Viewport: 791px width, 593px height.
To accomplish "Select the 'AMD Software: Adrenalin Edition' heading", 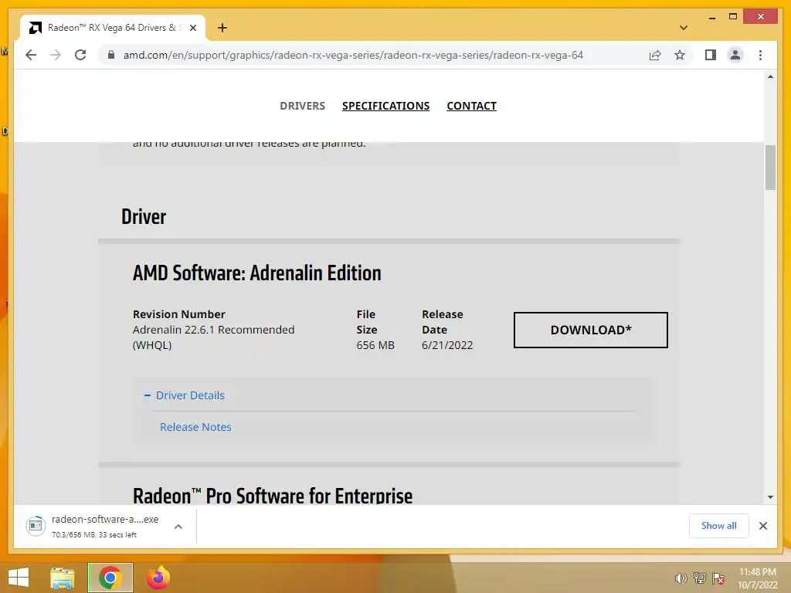I will (x=256, y=273).
